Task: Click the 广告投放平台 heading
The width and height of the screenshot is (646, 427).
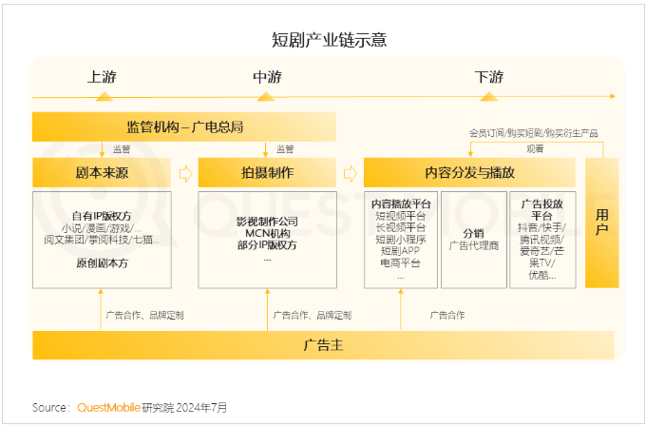Action: click(542, 209)
